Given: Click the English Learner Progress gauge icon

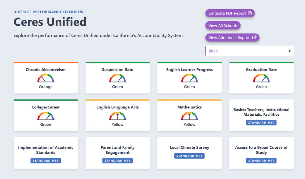Looking at the screenshot, I should [x=190, y=78].
